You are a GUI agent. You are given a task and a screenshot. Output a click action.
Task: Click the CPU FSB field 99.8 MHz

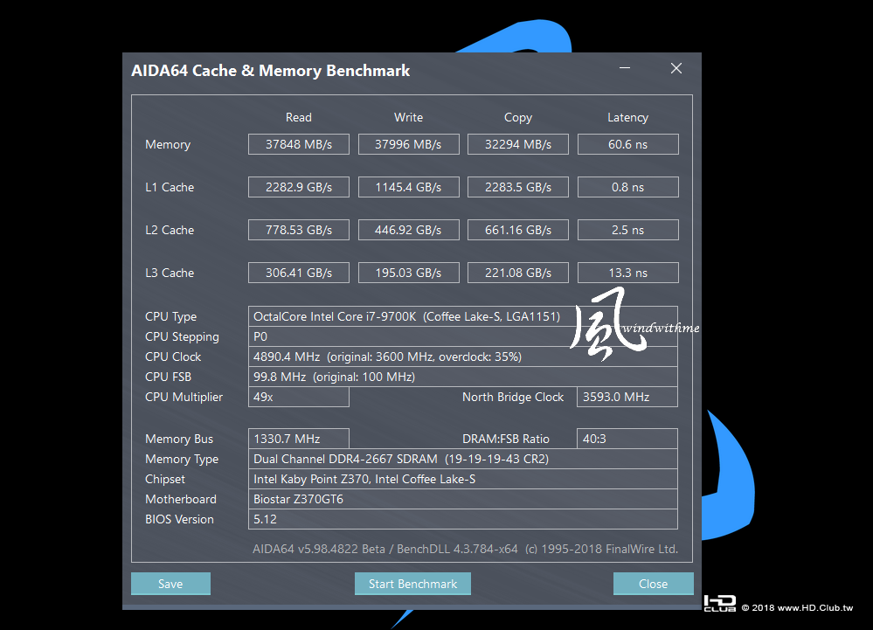[x=462, y=377]
